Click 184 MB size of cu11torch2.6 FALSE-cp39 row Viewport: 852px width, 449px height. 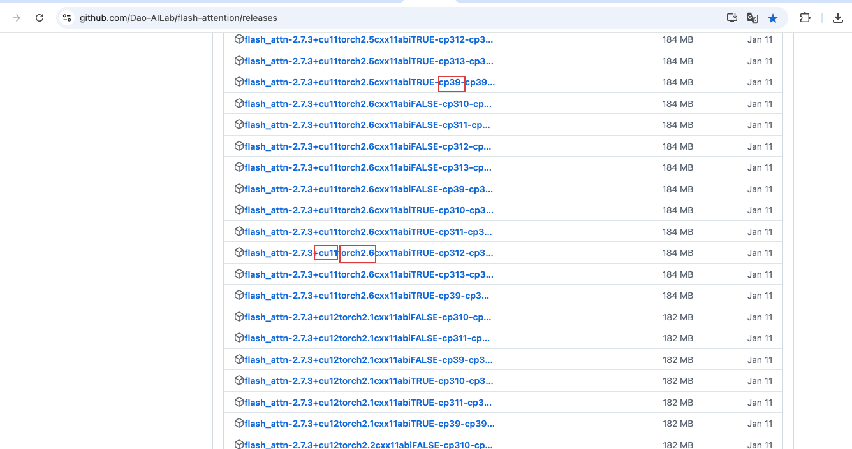677,189
